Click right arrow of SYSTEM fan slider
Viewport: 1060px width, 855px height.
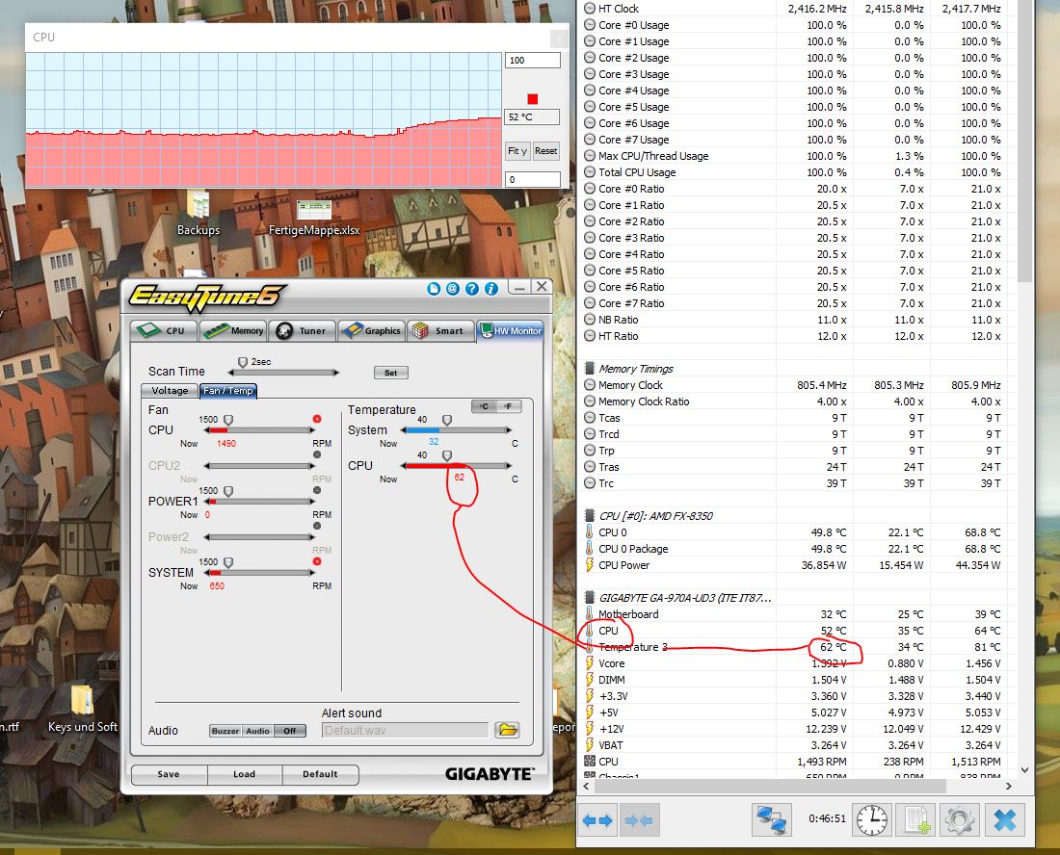[x=311, y=573]
